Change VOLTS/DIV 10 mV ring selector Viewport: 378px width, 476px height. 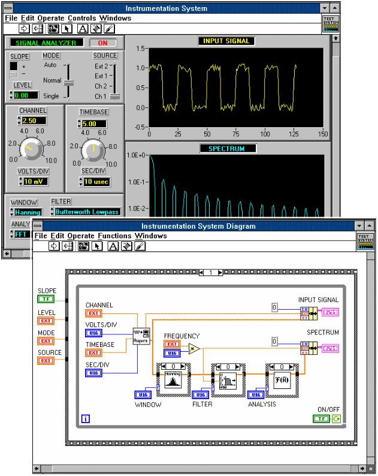[x=34, y=181]
